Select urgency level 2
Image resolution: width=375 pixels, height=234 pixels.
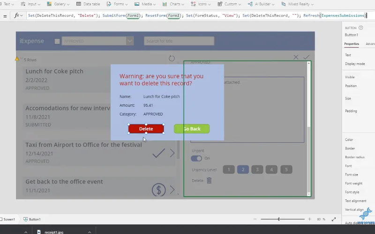pyautogui.click(x=243, y=169)
